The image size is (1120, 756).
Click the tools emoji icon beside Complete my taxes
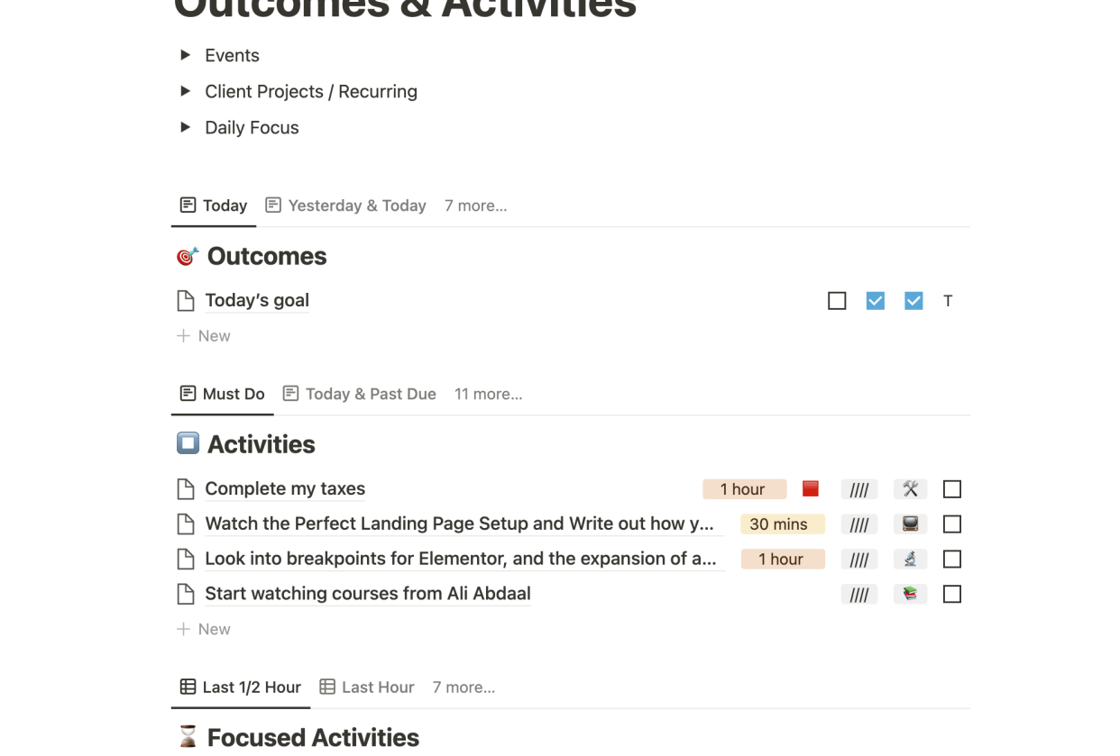pyautogui.click(x=910, y=488)
